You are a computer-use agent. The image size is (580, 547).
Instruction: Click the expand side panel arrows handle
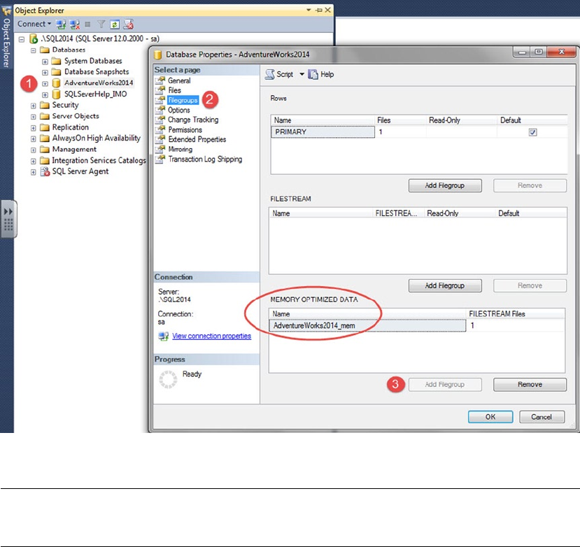[x=8, y=219]
